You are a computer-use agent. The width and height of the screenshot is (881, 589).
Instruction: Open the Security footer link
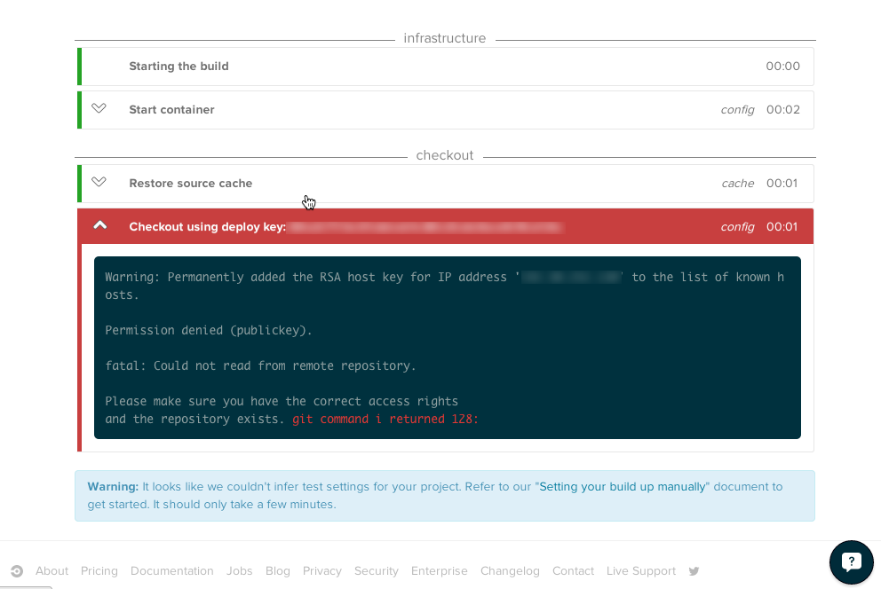coord(377,571)
